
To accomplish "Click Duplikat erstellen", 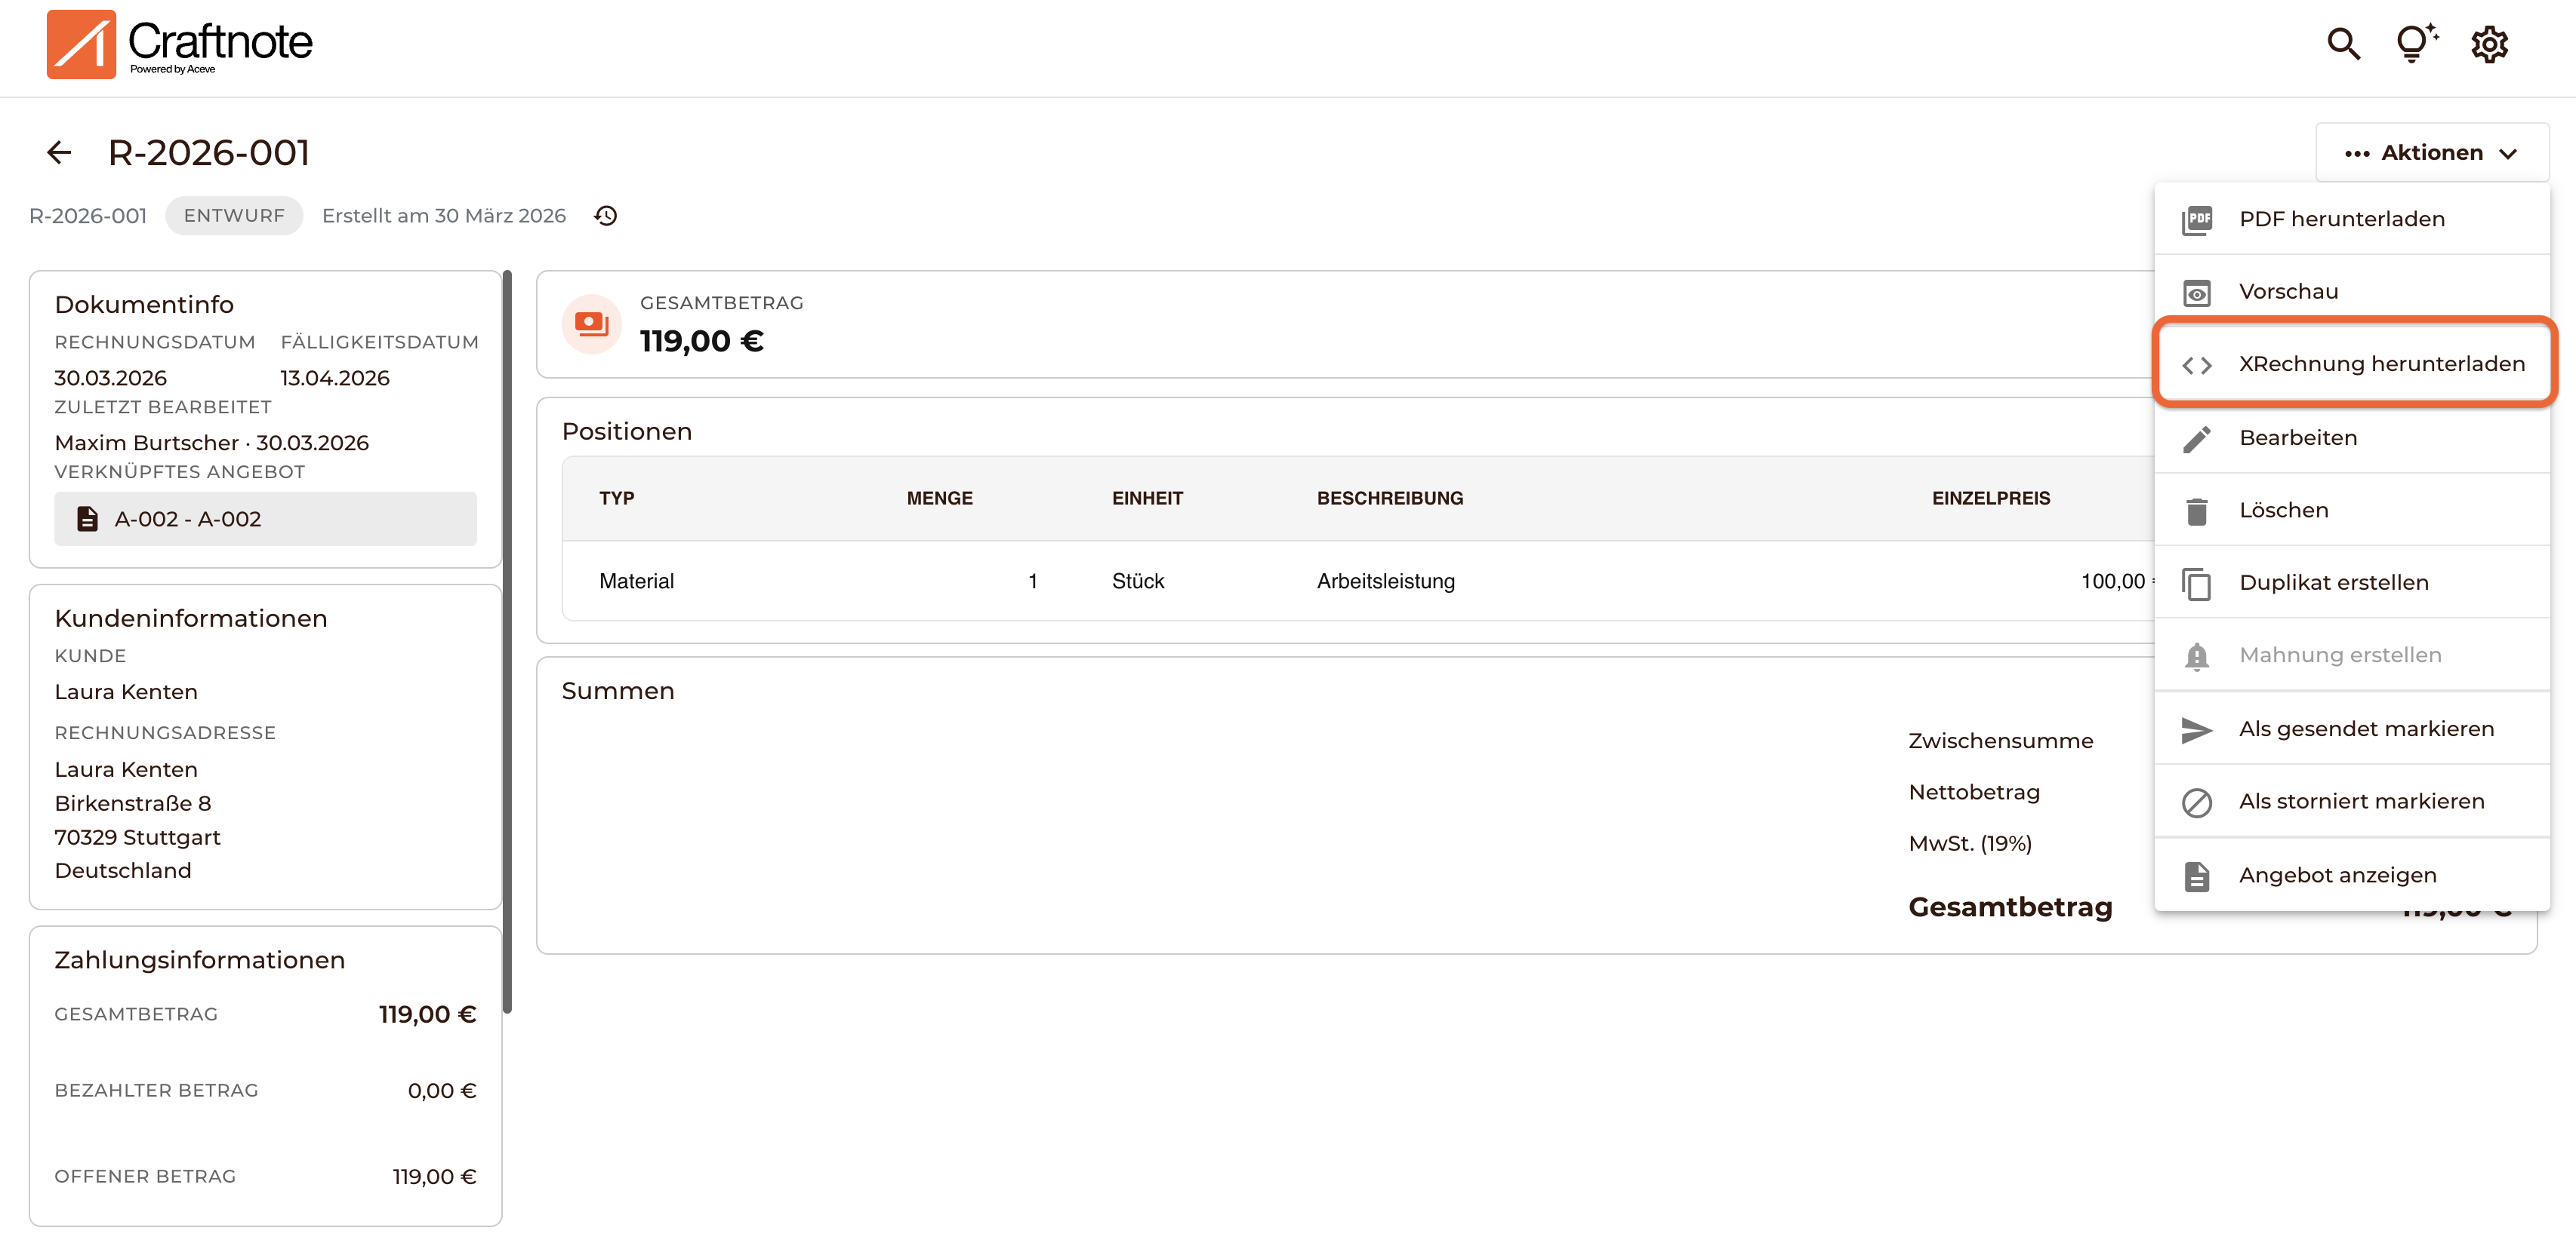I will [2333, 584].
